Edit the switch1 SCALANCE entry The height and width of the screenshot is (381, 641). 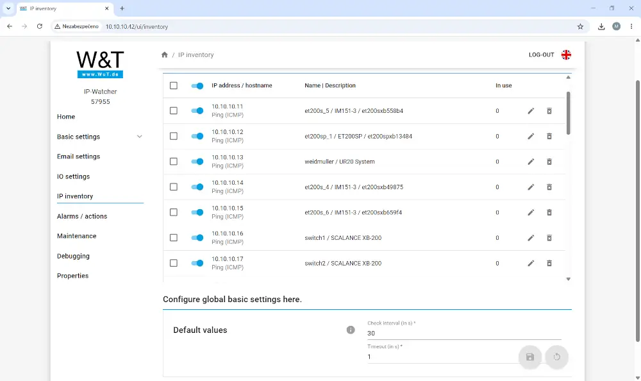tap(531, 238)
